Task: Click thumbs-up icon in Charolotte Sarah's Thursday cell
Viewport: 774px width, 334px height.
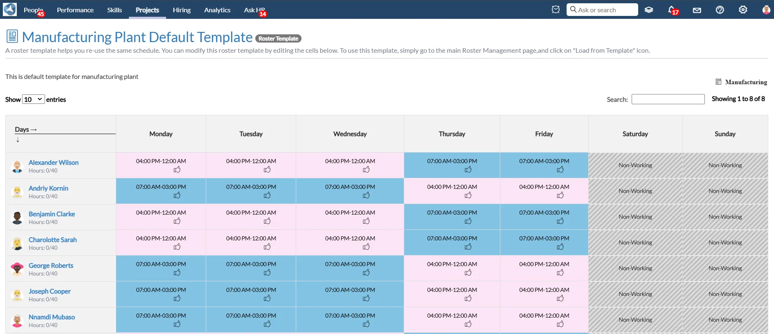Action: 468,247
